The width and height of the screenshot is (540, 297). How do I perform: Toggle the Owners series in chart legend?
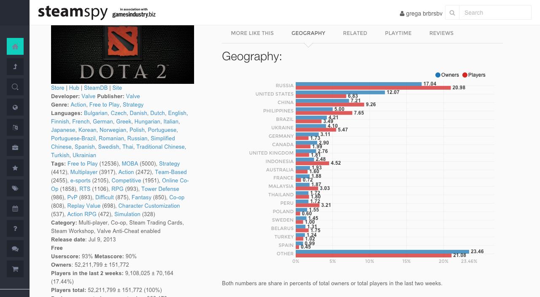[447, 75]
